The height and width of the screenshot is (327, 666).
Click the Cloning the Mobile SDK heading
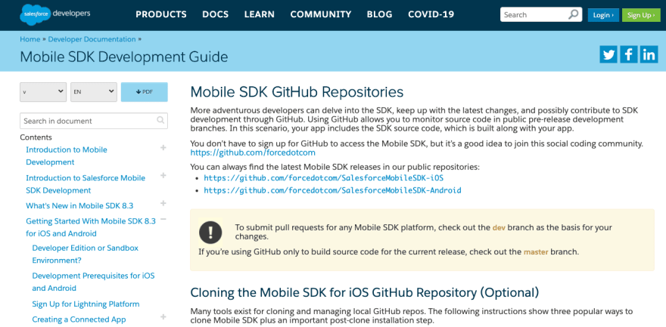click(x=365, y=293)
